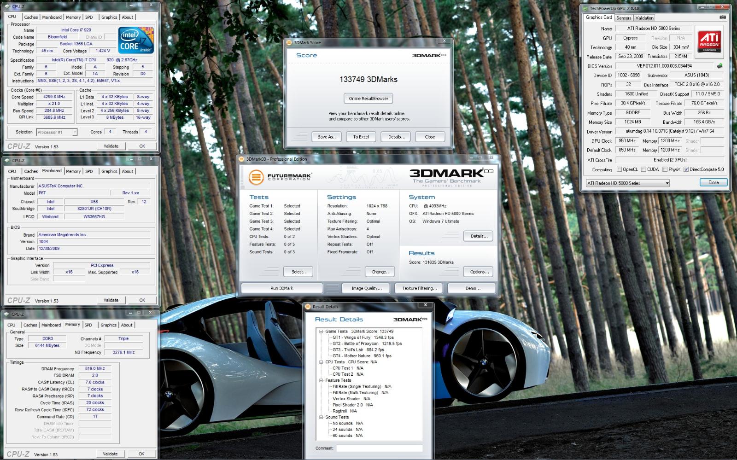Open Graphics tab in the CPU-Z memory timings window
Viewport: 737px width, 460px height.
[108, 325]
